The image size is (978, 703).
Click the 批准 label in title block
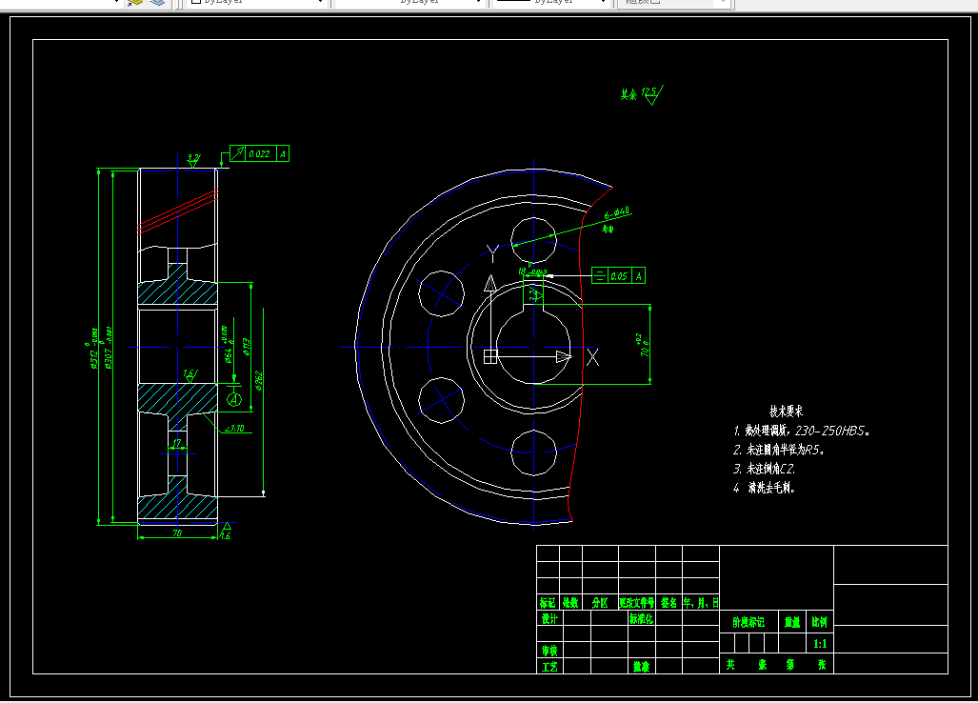641,667
